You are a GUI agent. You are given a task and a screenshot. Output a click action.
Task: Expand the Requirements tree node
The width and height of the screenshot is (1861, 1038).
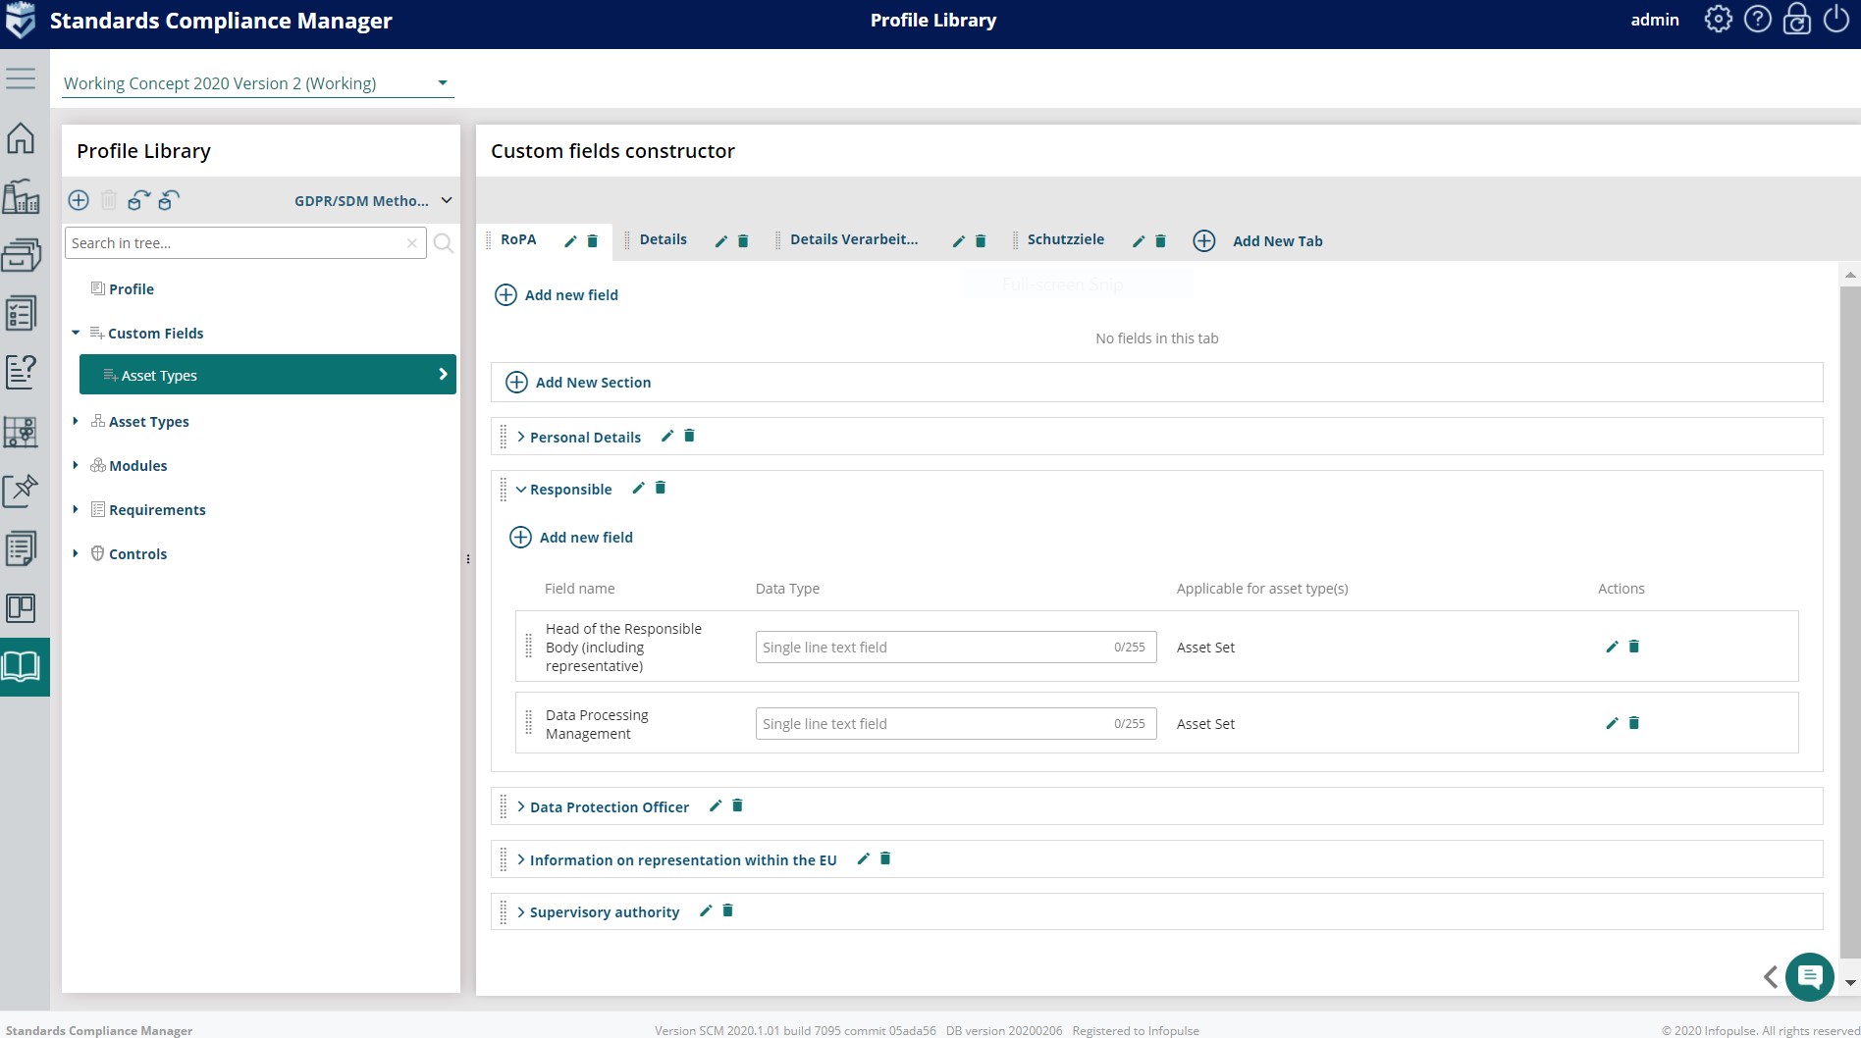tap(76, 509)
